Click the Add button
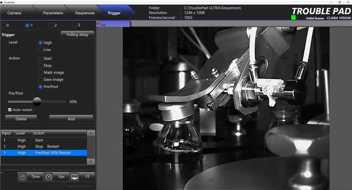 [71, 119]
